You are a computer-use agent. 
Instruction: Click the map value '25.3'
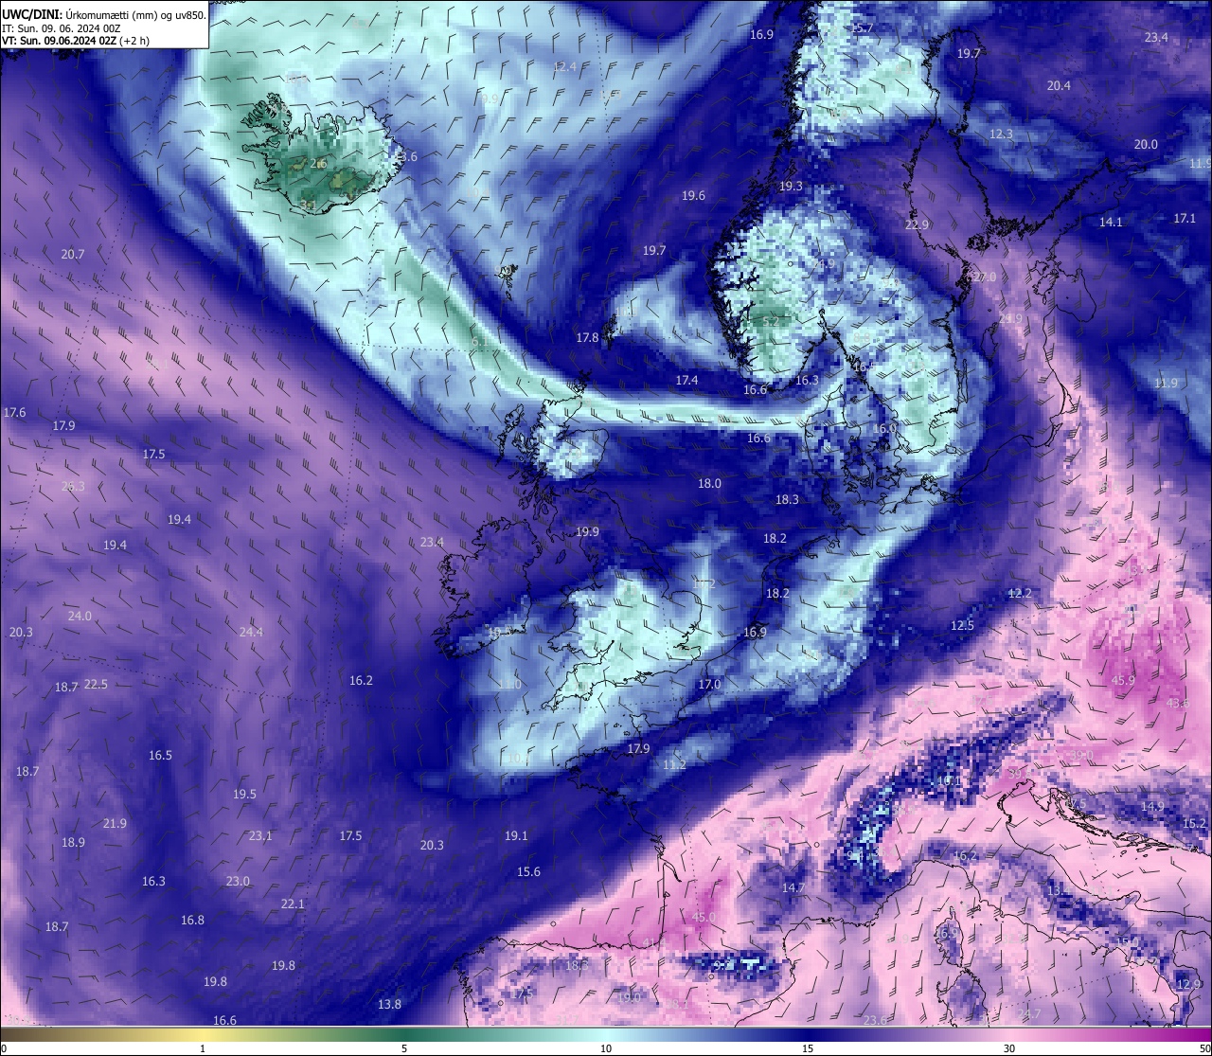click(x=73, y=486)
